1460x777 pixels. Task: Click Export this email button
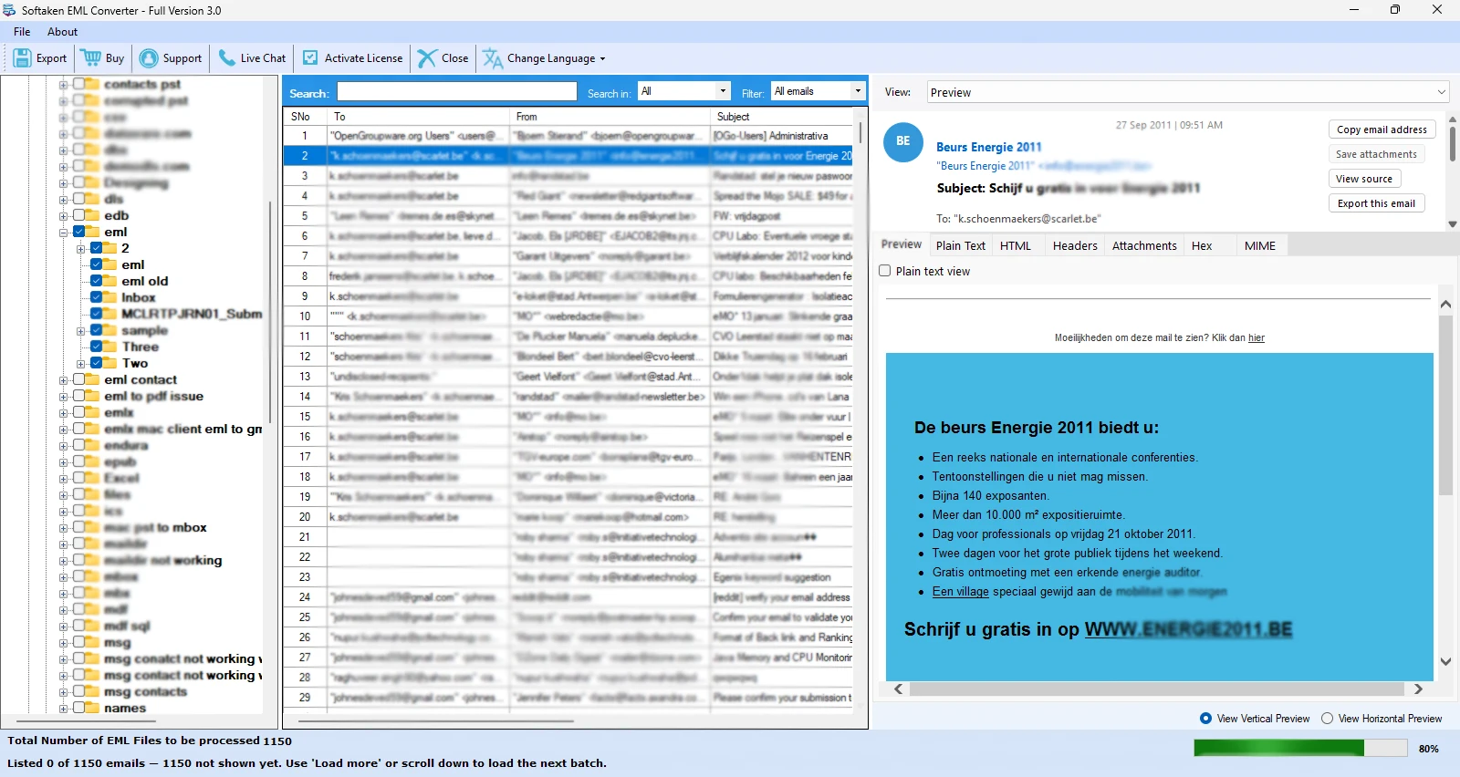point(1376,203)
